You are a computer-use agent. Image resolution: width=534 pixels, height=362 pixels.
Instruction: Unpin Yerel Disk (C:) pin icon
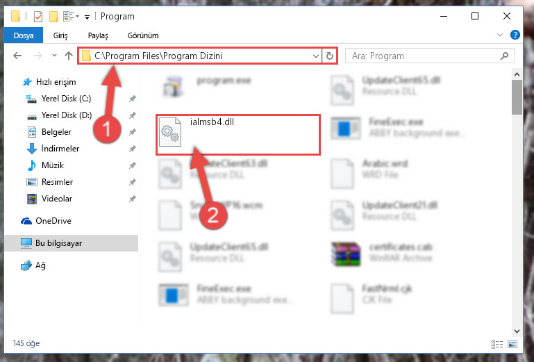(x=132, y=99)
